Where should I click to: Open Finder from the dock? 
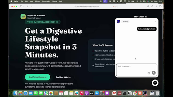15,93
